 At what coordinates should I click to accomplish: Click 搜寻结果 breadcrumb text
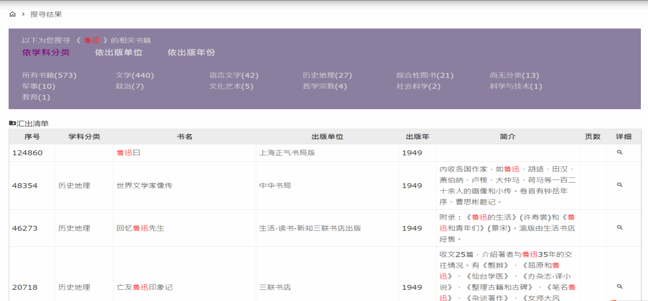point(46,14)
